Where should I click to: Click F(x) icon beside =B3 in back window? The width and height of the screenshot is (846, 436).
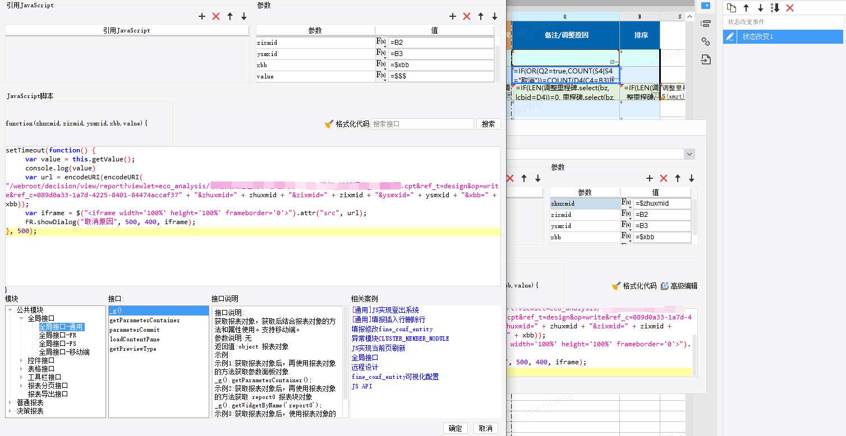click(627, 226)
